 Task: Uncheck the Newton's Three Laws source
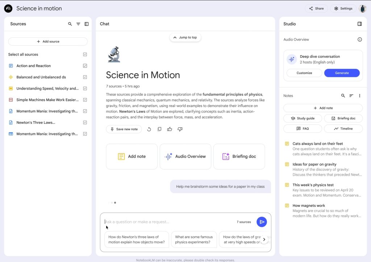(85, 122)
